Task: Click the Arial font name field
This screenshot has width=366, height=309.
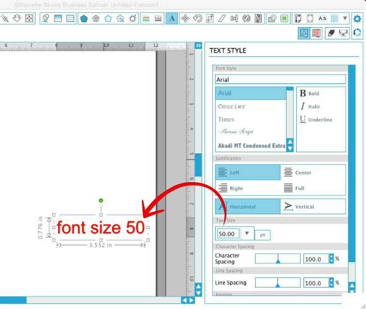Action: 280,80
